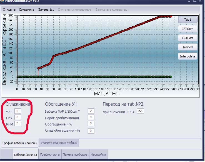Click the Выборка MAF 1/100сек value field
The image size is (205, 162).
coord(91,111)
